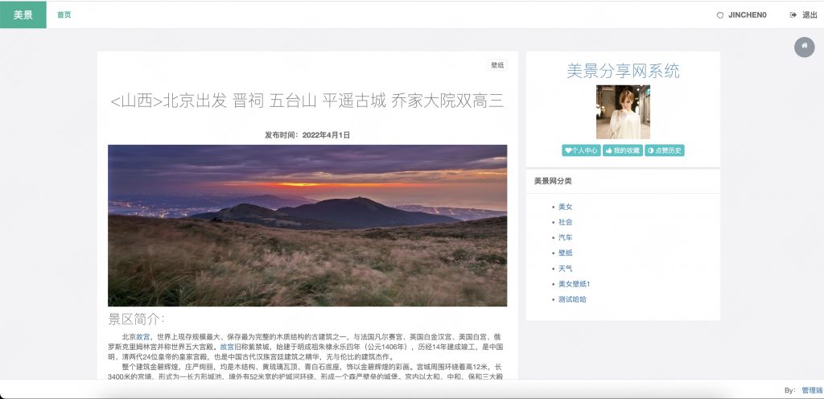Click the JINCHEN0 user account item

[741, 14]
